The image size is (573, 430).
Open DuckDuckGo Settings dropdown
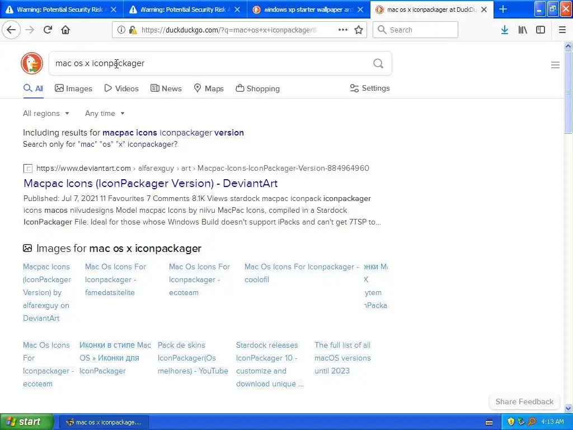click(370, 88)
